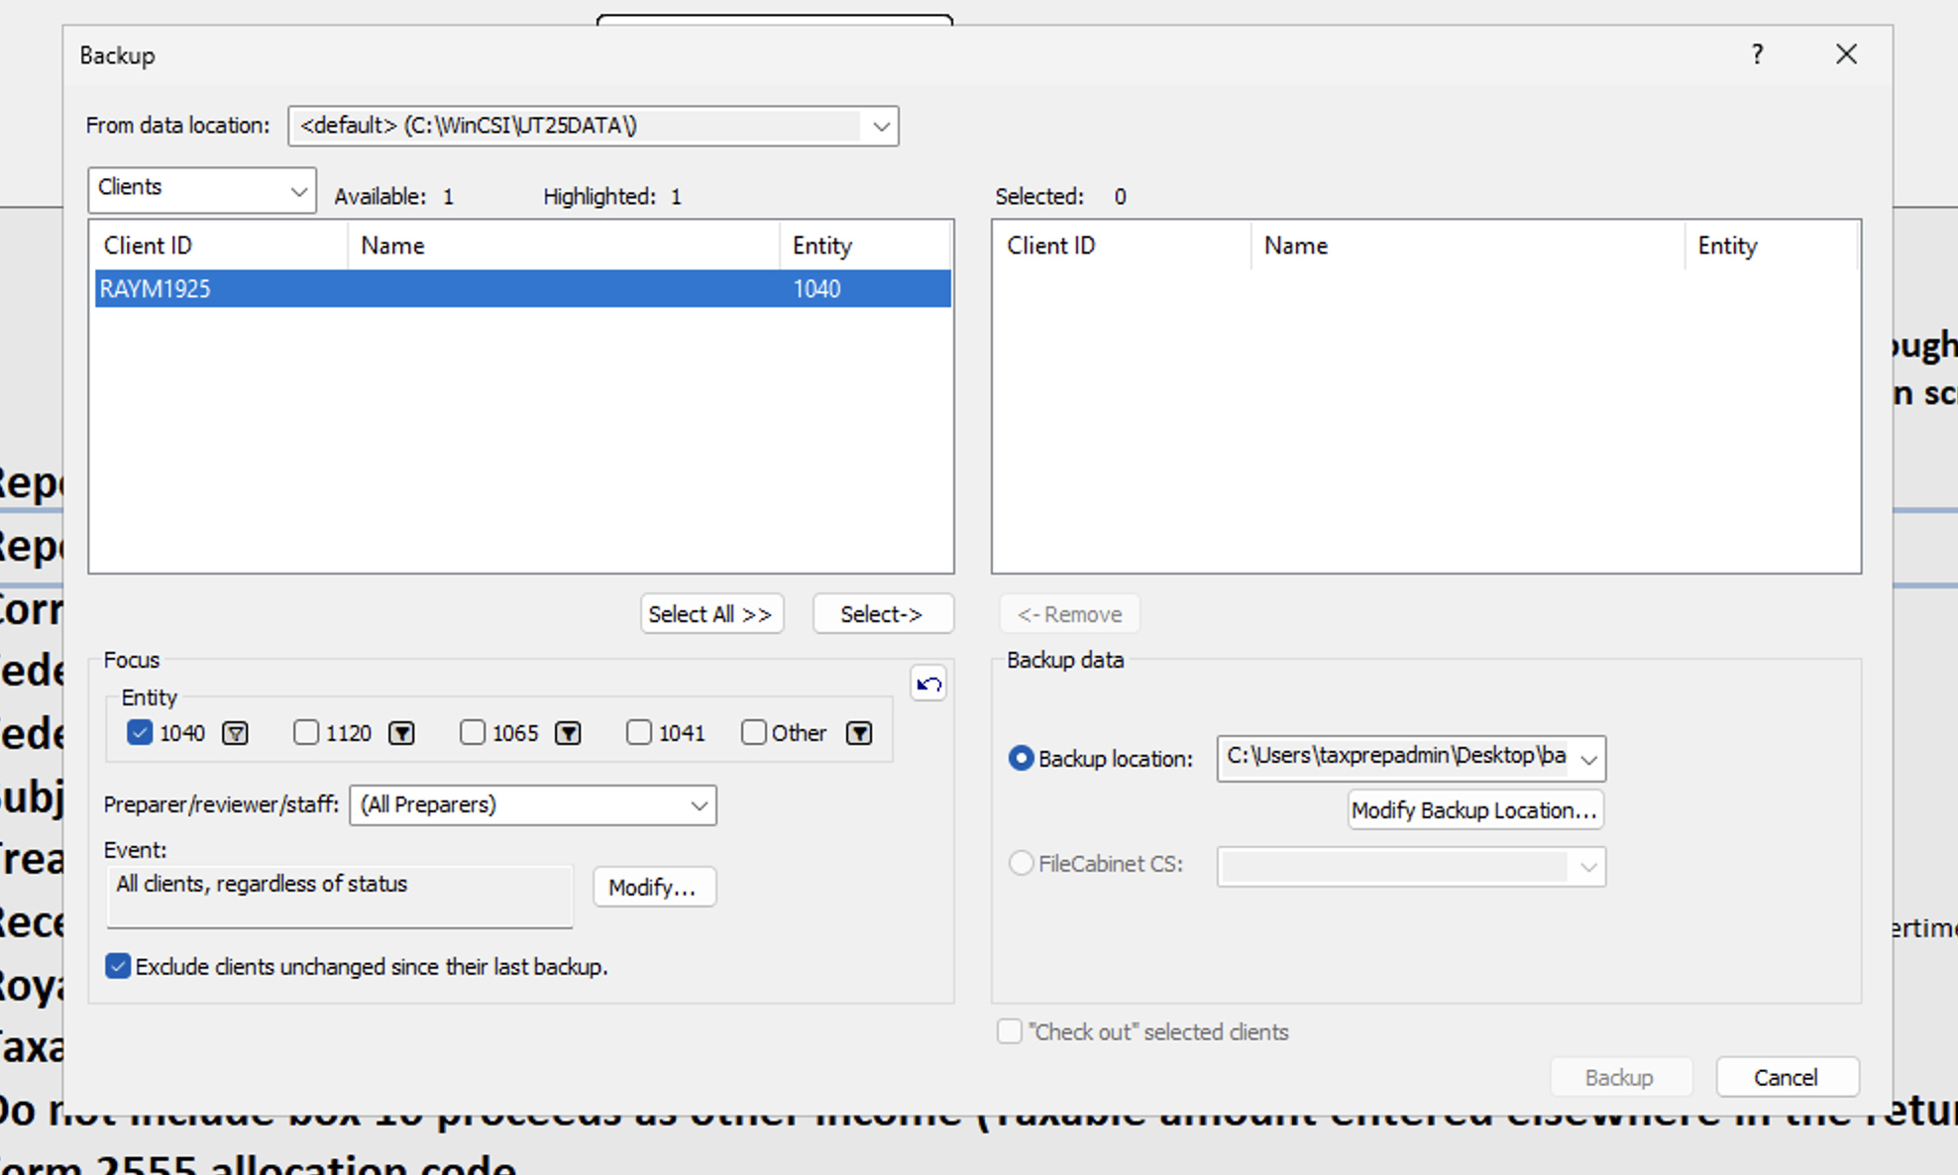The image size is (1958, 1175).
Task: Select the Backup location radio button
Action: (1021, 758)
